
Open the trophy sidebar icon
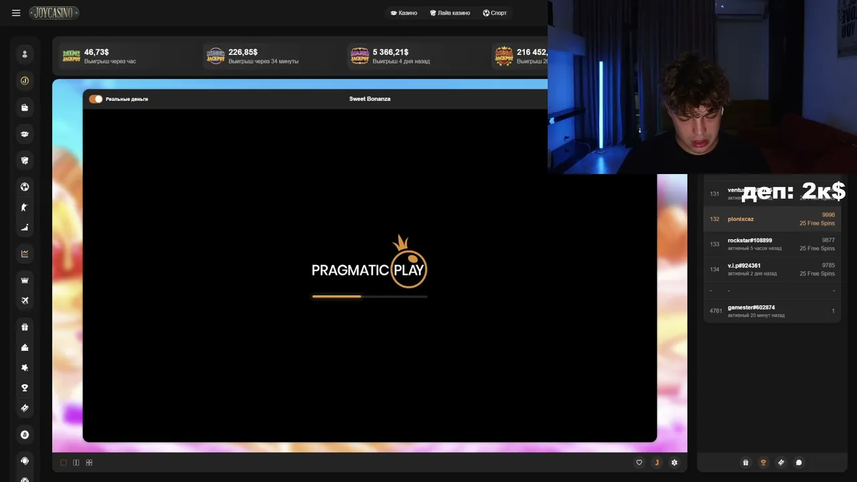point(25,388)
